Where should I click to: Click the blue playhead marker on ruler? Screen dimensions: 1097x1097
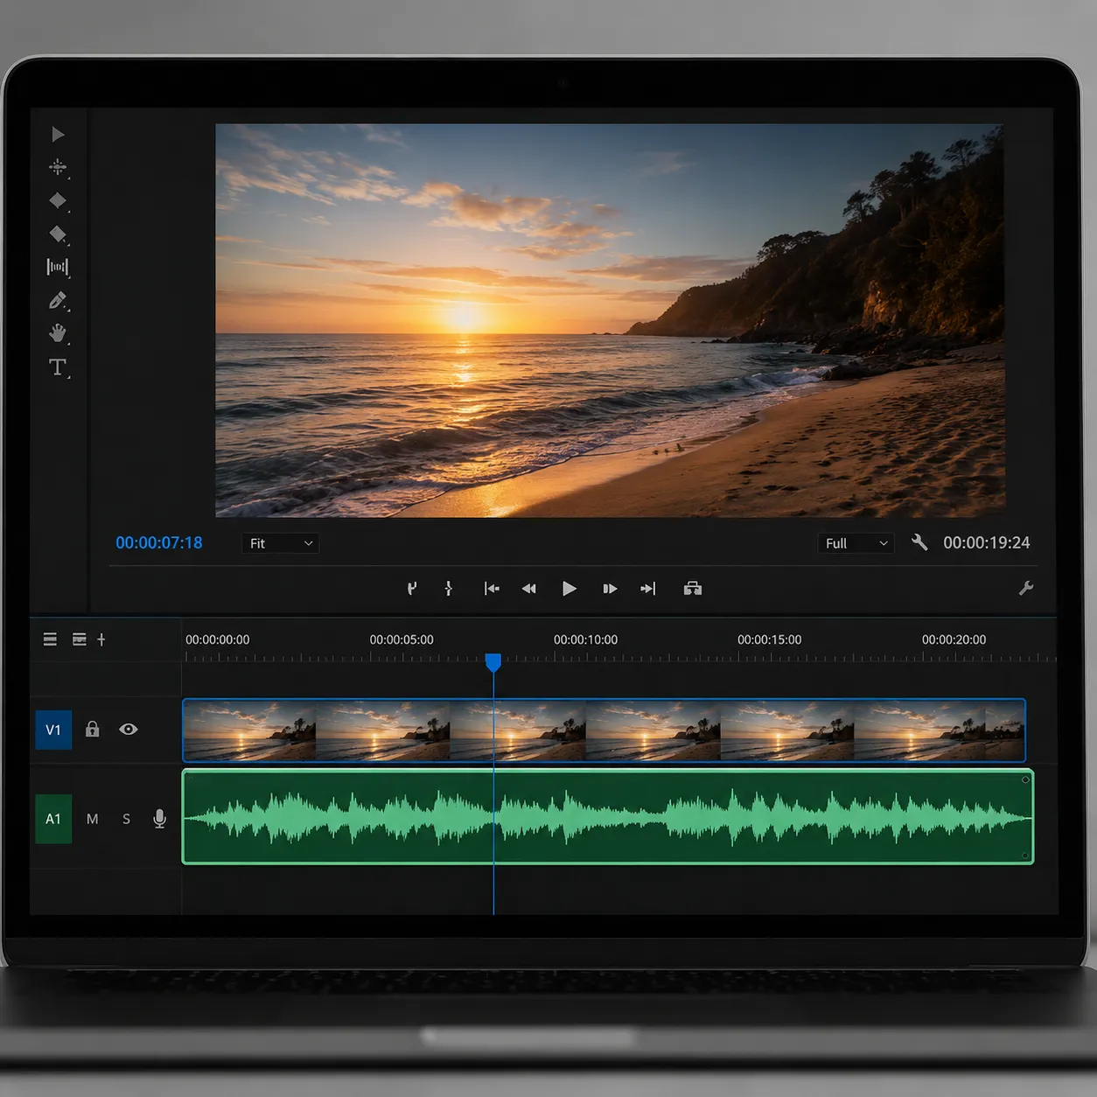point(493,662)
